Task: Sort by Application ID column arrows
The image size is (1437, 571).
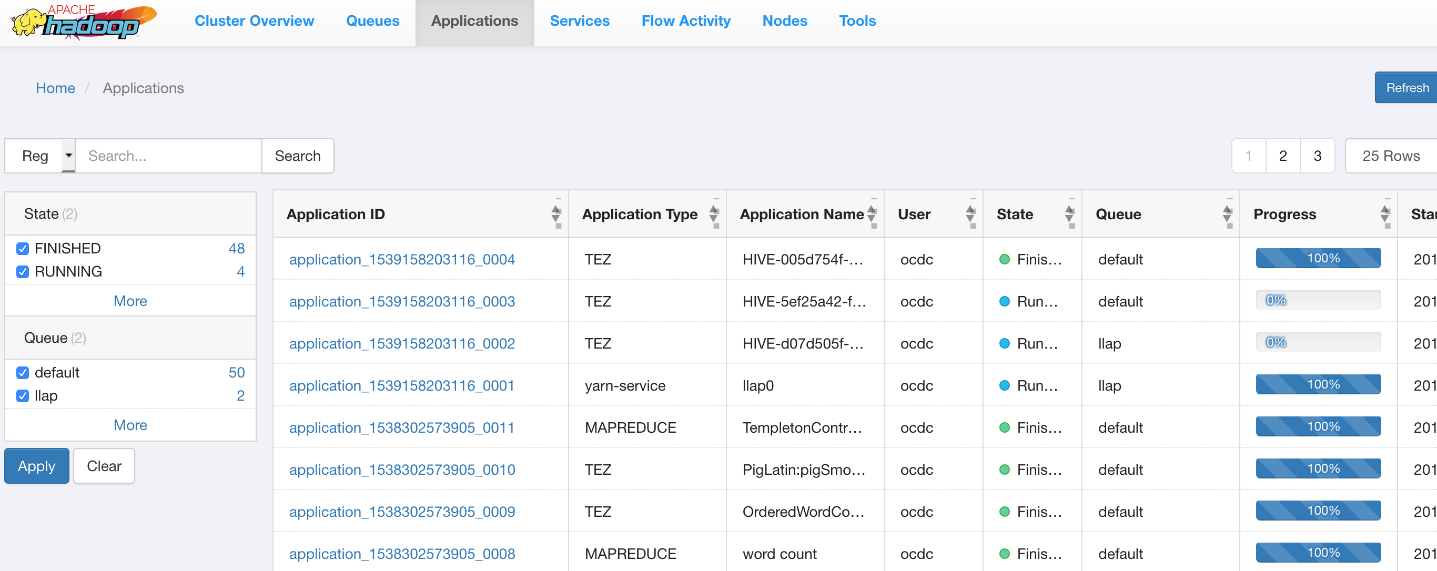Action: (556, 214)
